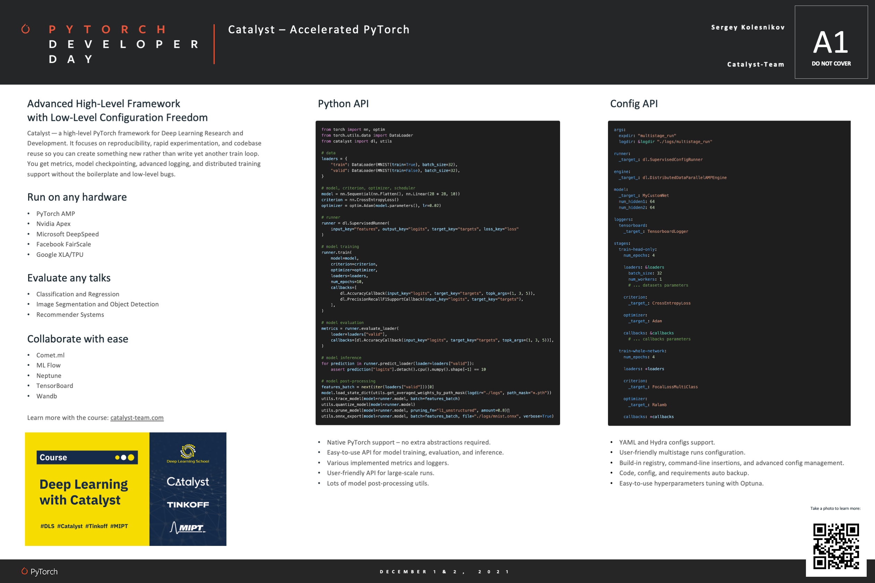Click the Config API code block

point(729,273)
